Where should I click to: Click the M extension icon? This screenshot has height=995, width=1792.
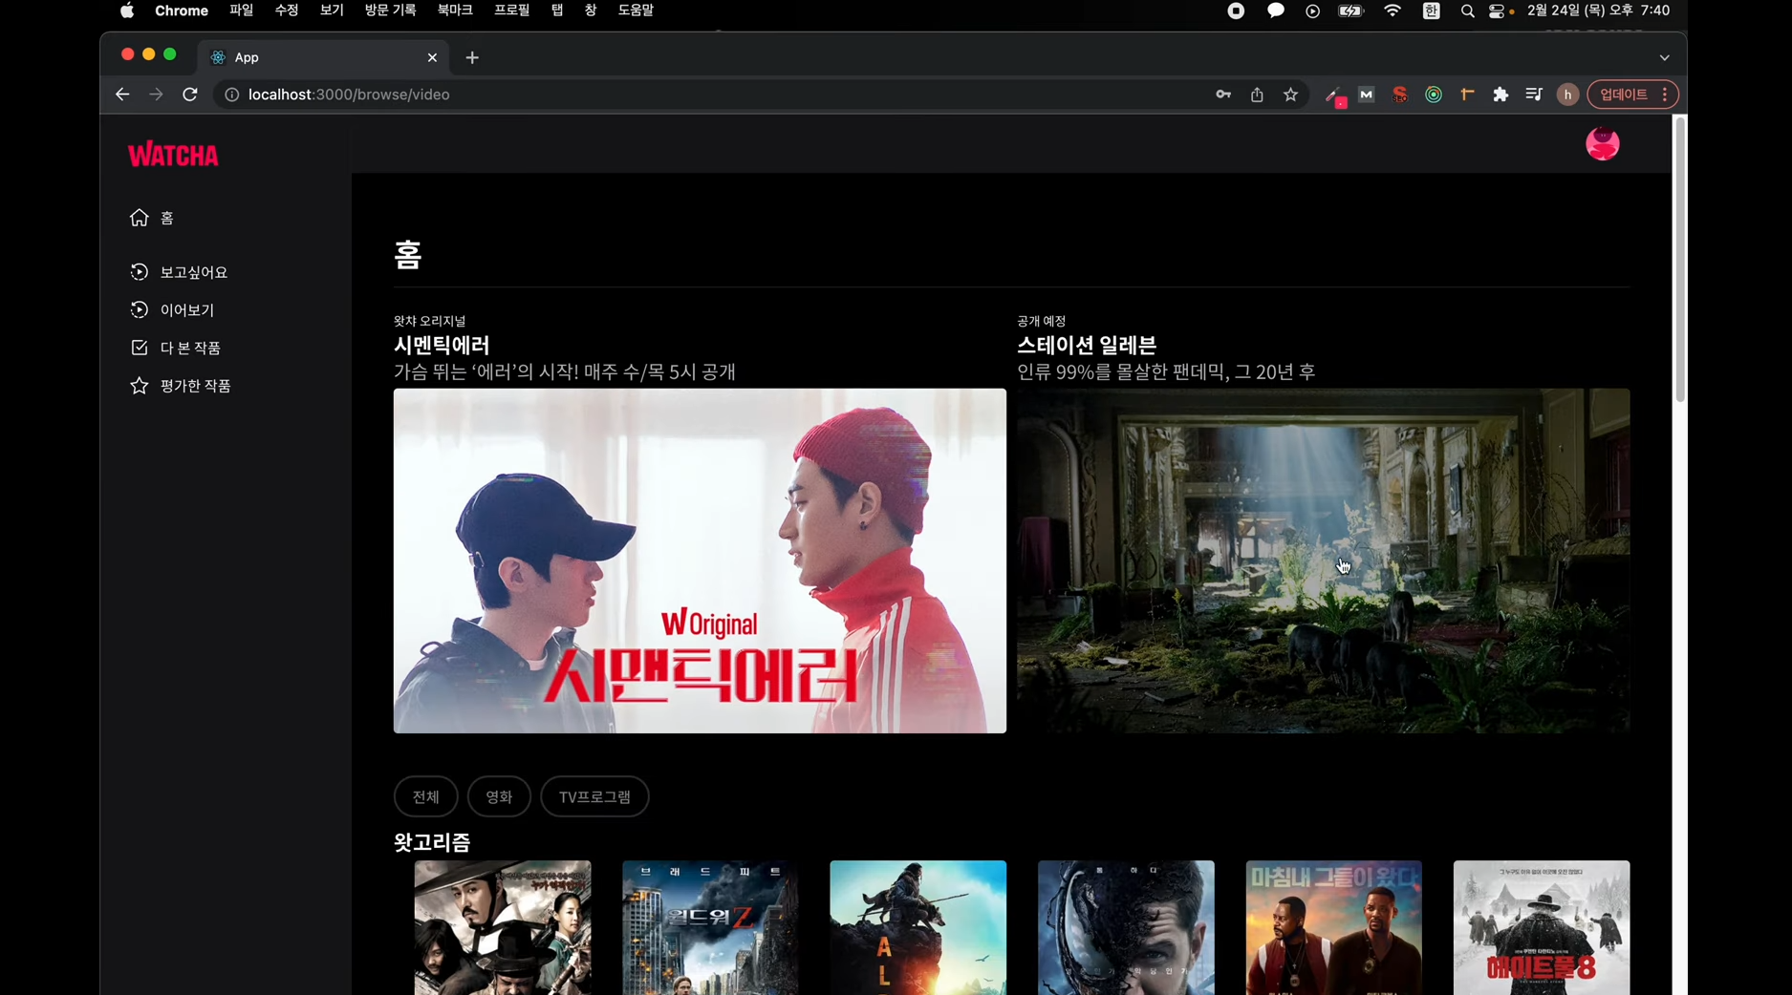tap(1366, 95)
